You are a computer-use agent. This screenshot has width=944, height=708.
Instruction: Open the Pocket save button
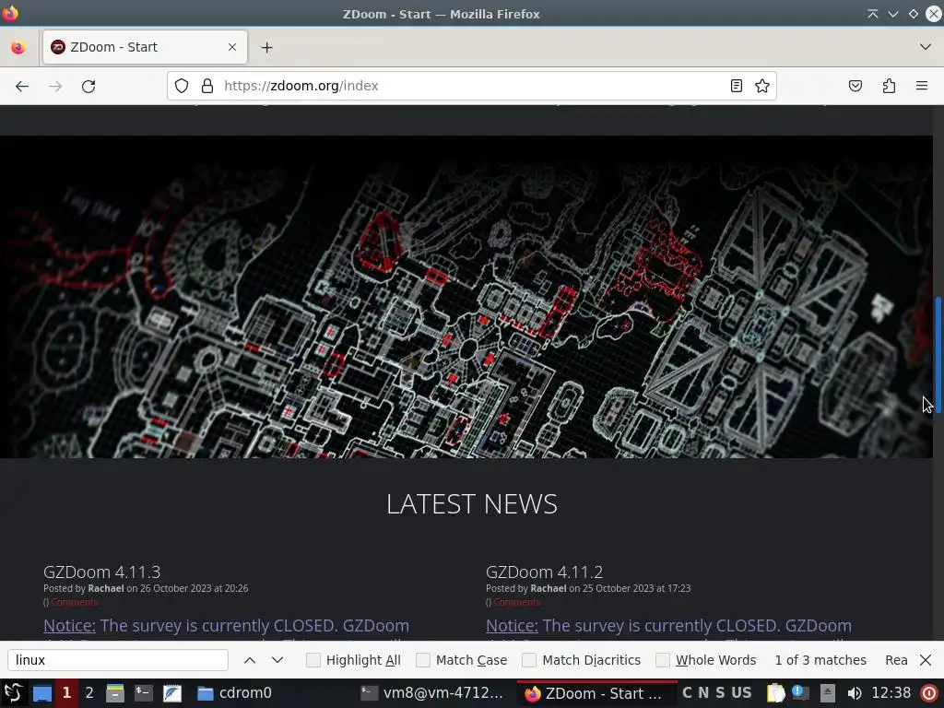[x=855, y=86]
